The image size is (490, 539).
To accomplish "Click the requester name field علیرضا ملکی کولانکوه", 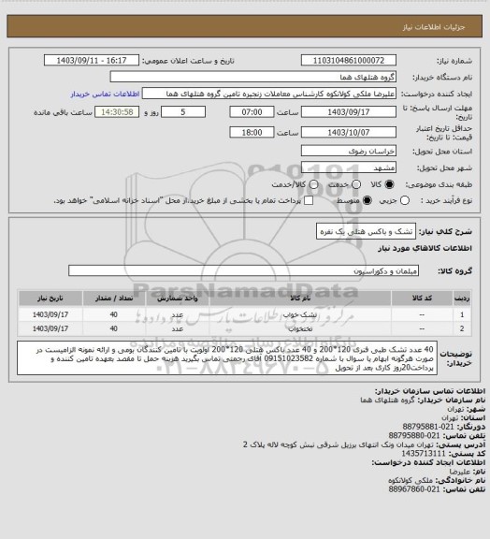I will click(269, 94).
